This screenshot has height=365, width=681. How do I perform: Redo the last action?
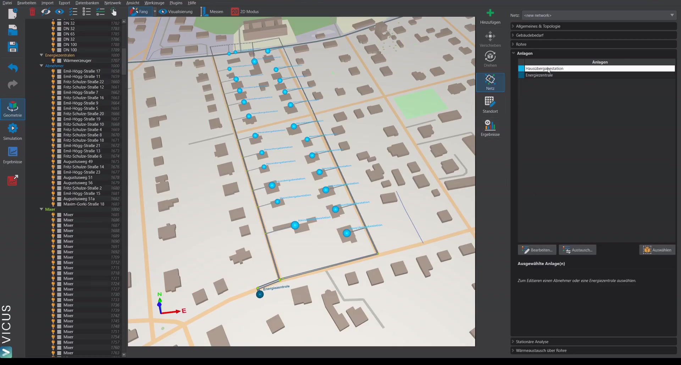pos(13,84)
